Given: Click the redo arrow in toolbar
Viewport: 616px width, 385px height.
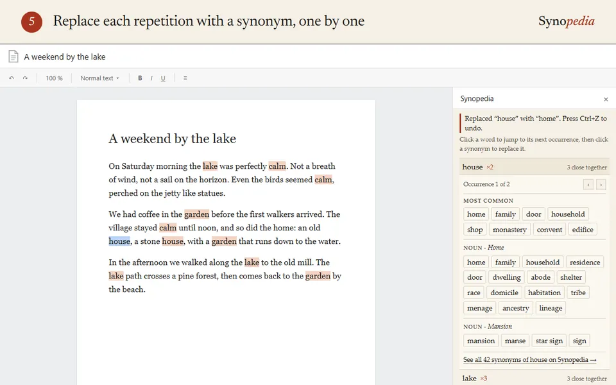Looking at the screenshot, I should coord(25,78).
